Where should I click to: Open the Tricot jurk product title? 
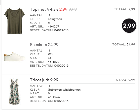click(39, 80)
